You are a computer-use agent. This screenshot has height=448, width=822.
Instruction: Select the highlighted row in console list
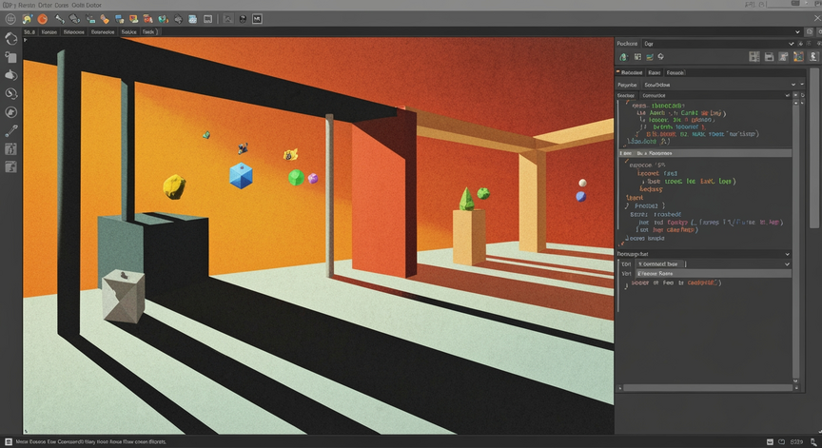pyautogui.click(x=713, y=274)
